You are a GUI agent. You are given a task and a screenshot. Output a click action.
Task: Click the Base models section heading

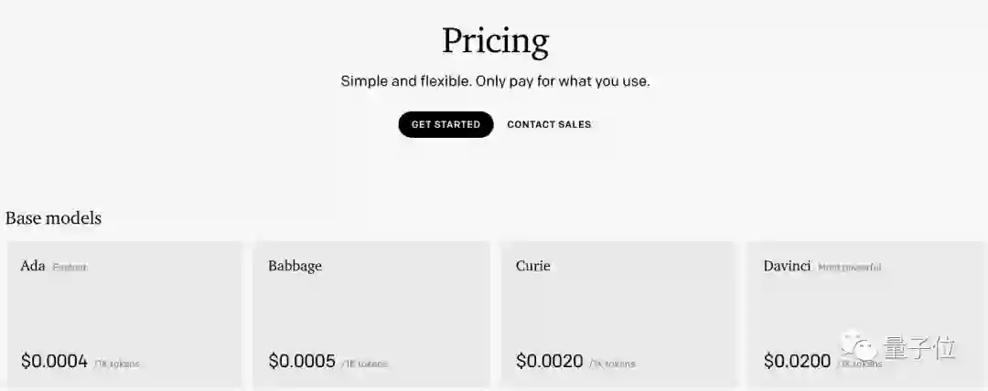(53, 218)
